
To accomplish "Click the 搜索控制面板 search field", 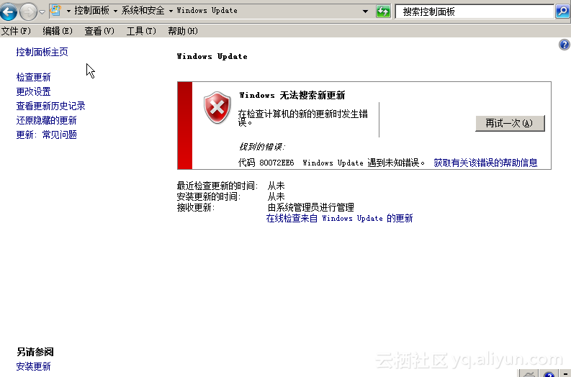I will (x=475, y=12).
